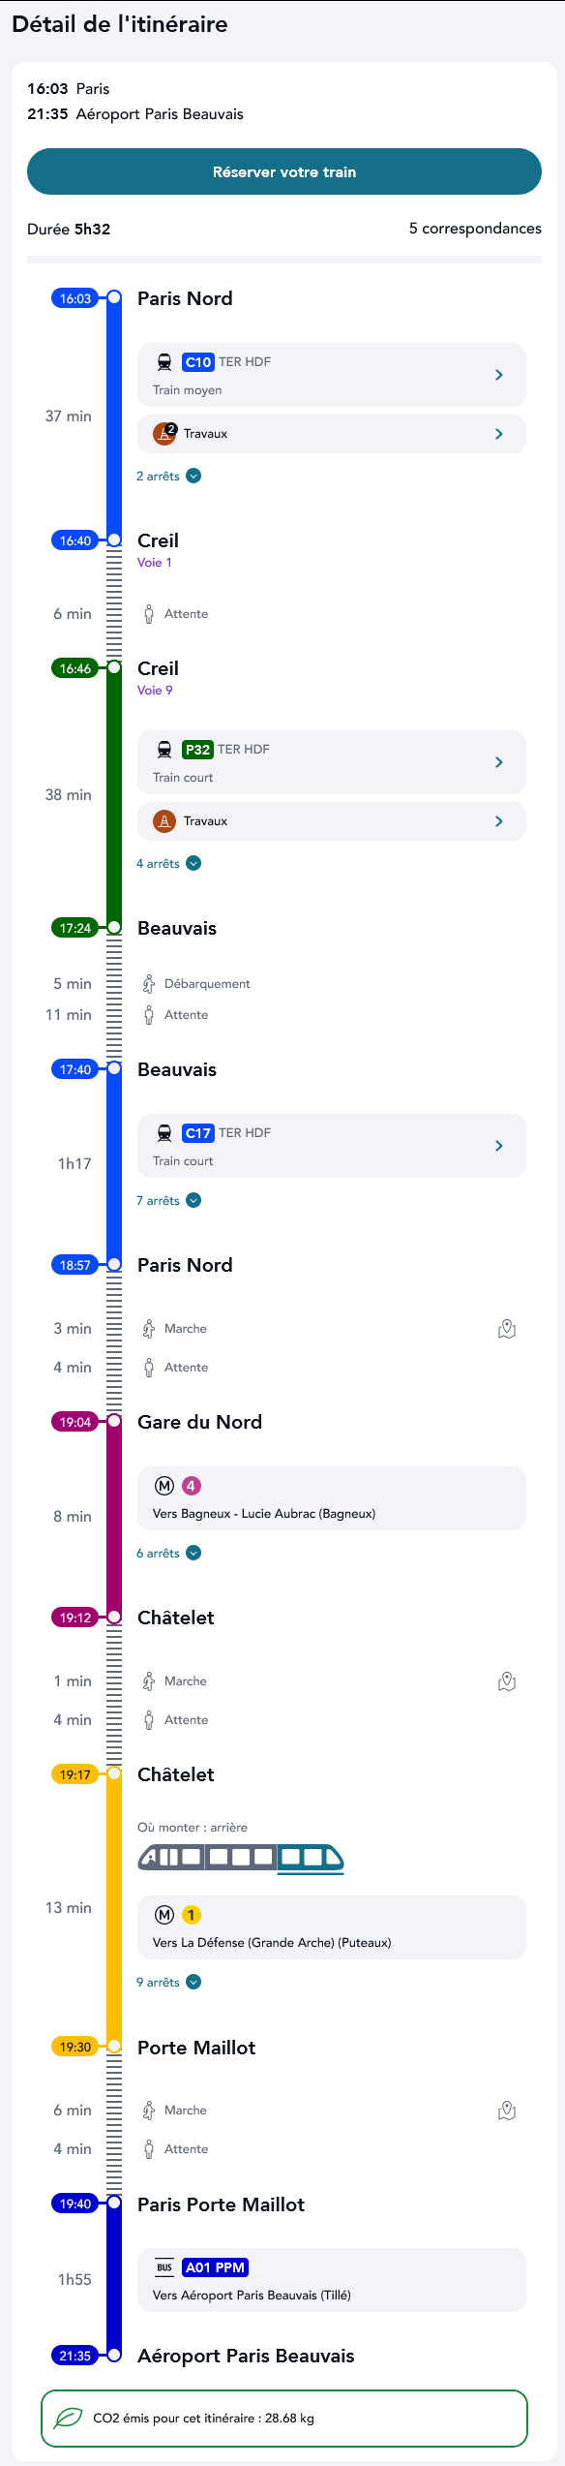Screen dimensions: 565x2466
Task: Click the A01 PPM bus badge
Action: coord(216,2267)
